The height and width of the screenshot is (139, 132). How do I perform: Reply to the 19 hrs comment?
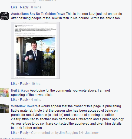pyautogui.click(x=24, y=84)
